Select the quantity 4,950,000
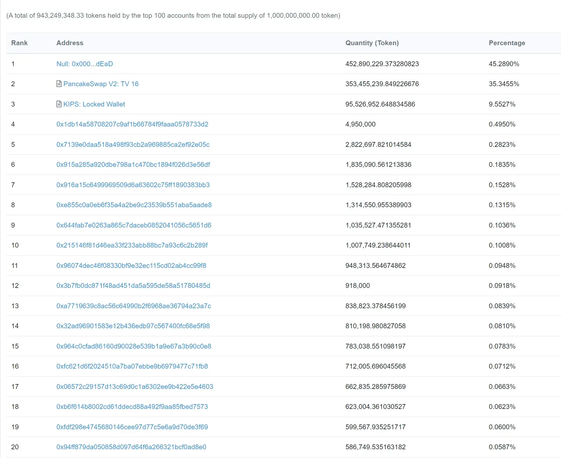The image size is (561, 458). coord(361,124)
